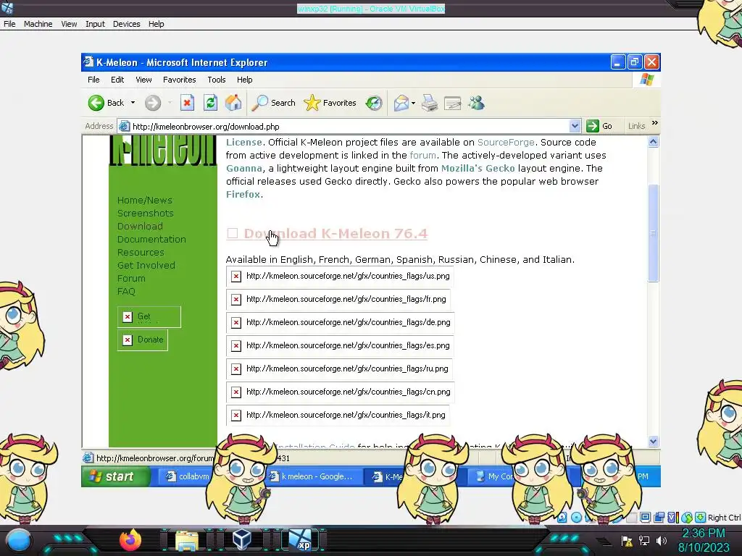Click the us.png broken flag image
Image resolution: width=742 pixels, height=556 pixels.
coord(340,276)
